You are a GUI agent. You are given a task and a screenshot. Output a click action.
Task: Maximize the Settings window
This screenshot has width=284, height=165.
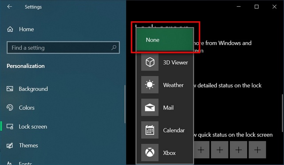tap(256, 7)
